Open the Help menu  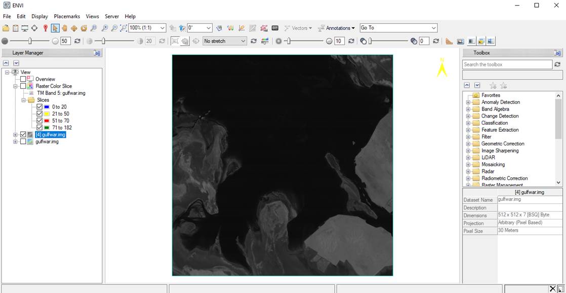click(130, 16)
